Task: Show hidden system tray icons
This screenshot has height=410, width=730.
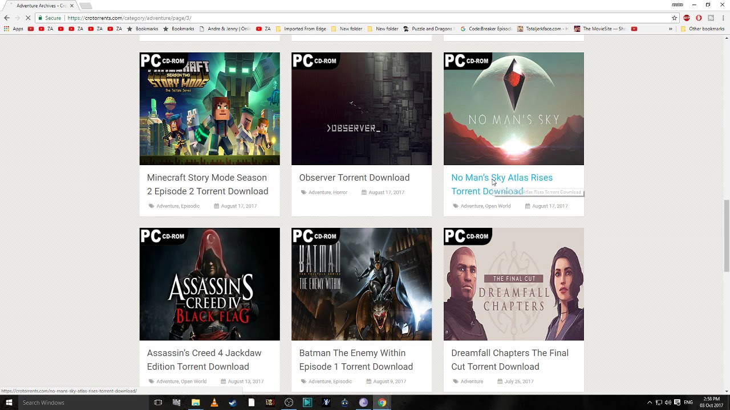Action: [650, 403]
